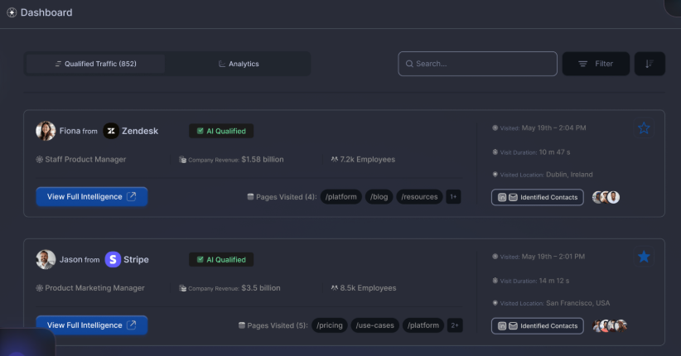Switch to the Analytics tab
The height and width of the screenshot is (356, 681).
(239, 64)
